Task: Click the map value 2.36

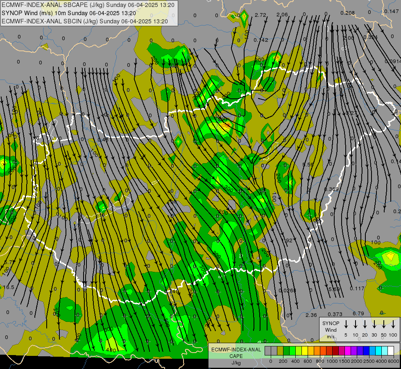Action: (311, 315)
